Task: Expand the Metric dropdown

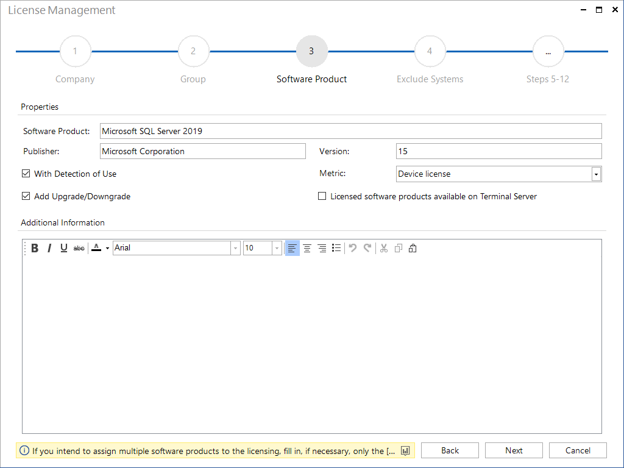Action: click(596, 174)
